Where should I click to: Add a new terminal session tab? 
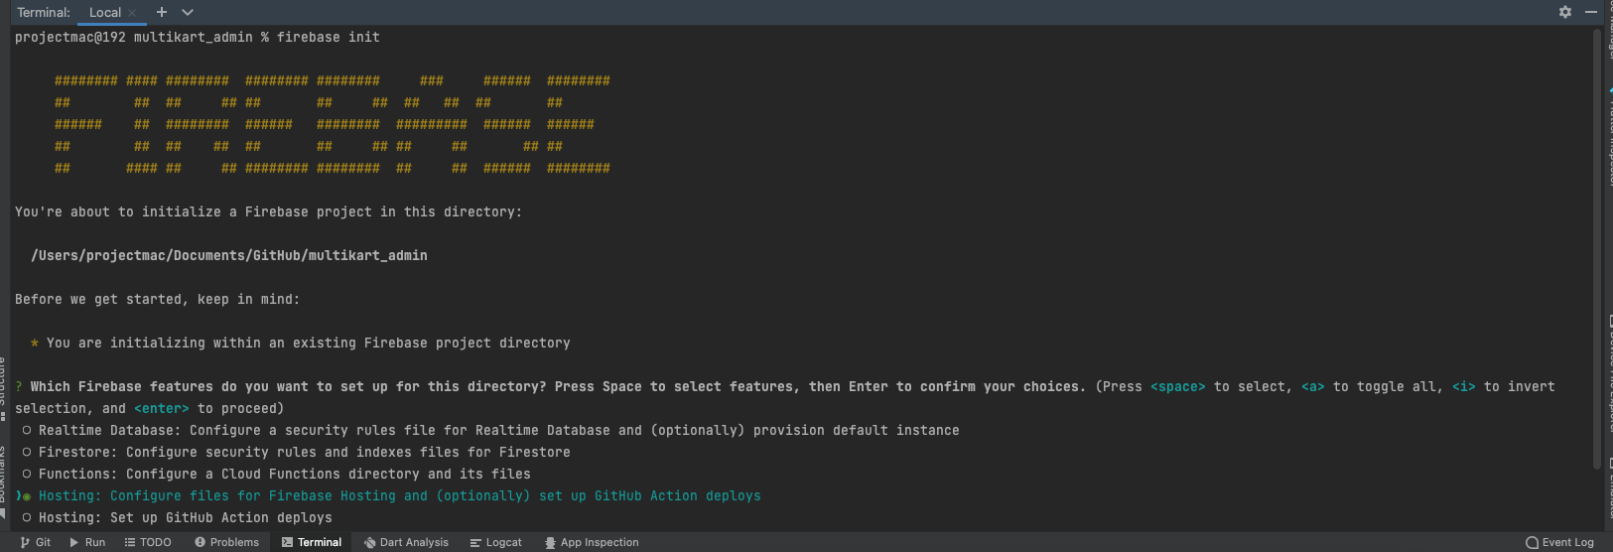click(x=162, y=12)
